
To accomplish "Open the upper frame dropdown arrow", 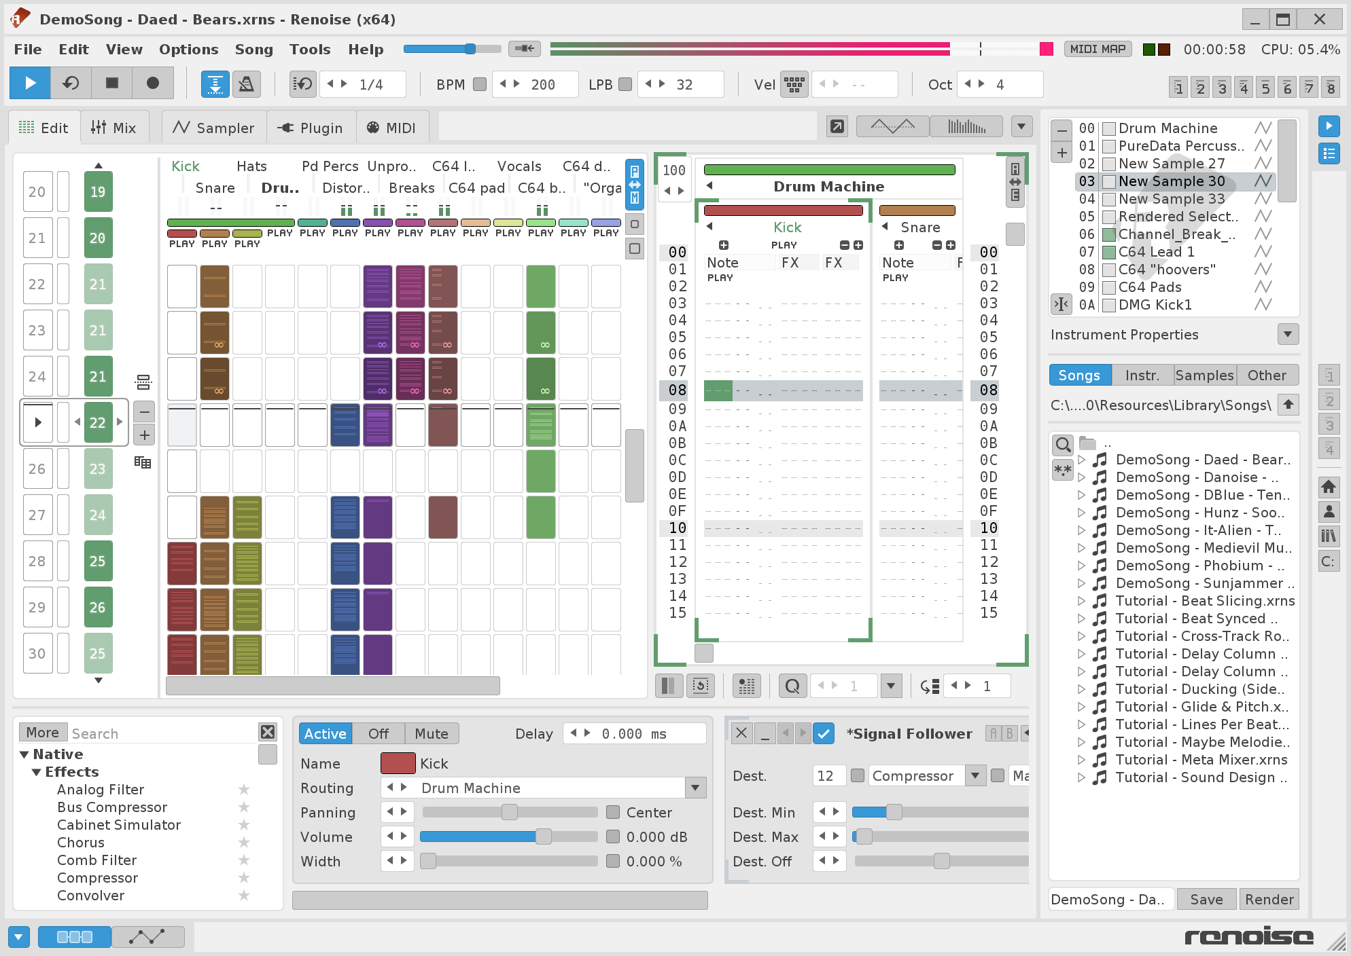I will coord(1021,126).
